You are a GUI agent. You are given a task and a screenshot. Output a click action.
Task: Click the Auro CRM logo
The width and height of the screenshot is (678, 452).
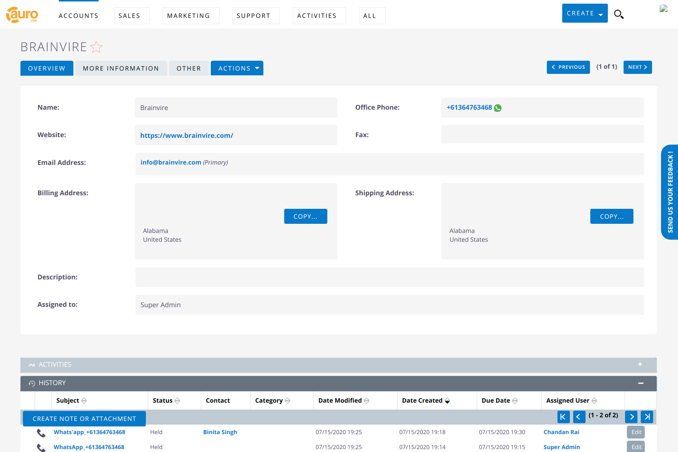(x=22, y=15)
